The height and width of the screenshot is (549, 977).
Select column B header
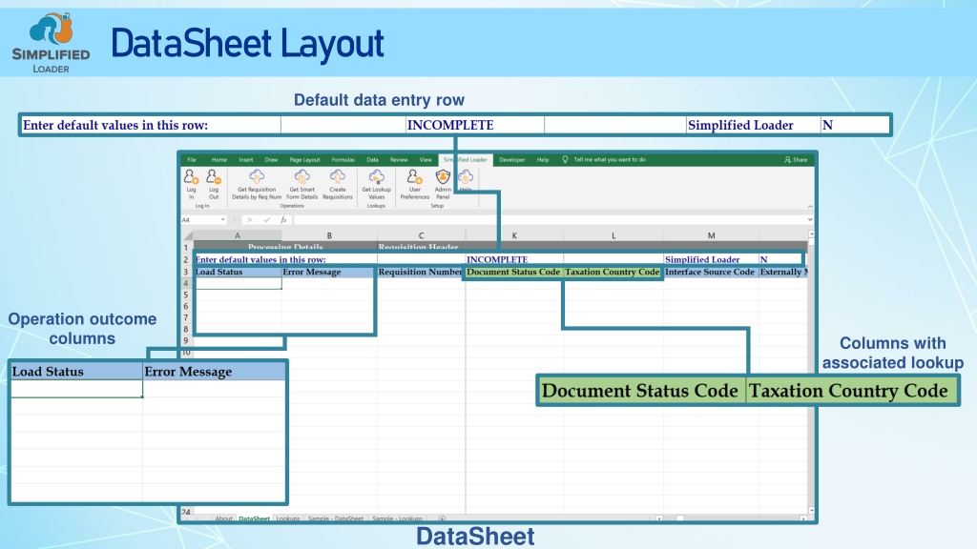[329, 236]
